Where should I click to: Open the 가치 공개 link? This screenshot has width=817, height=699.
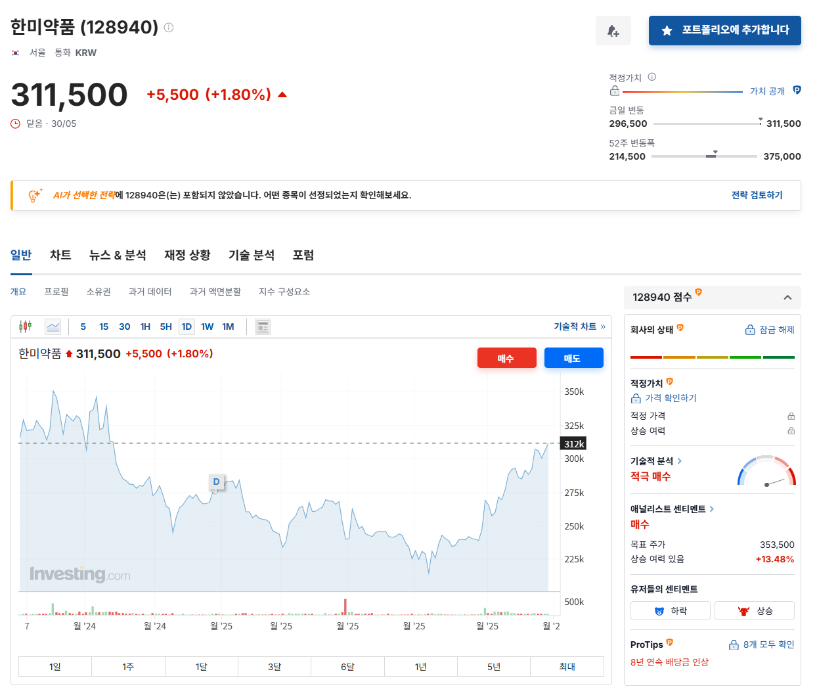(767, 91)
